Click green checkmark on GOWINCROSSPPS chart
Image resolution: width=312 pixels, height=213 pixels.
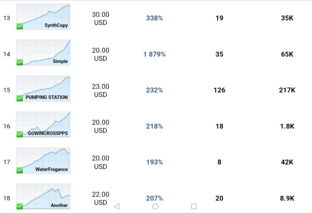[x=20, y=134]
